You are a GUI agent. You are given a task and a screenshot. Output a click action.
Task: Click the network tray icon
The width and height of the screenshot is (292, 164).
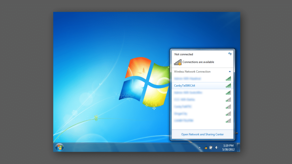pos(205,148)
